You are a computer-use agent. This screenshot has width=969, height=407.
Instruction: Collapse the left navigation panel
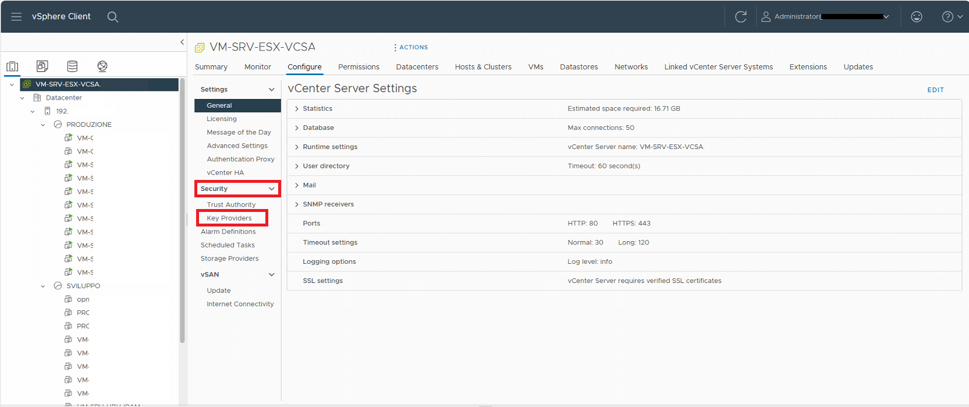[x=182, y=42]
